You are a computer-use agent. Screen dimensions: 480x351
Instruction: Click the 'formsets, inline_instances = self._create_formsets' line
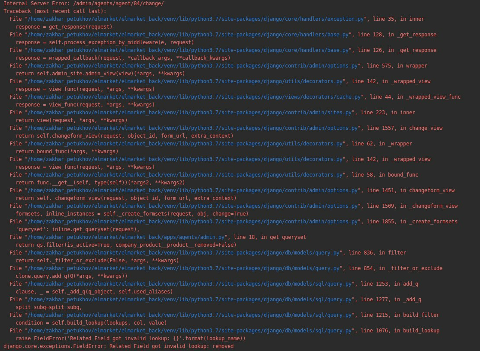coord(132,214)
